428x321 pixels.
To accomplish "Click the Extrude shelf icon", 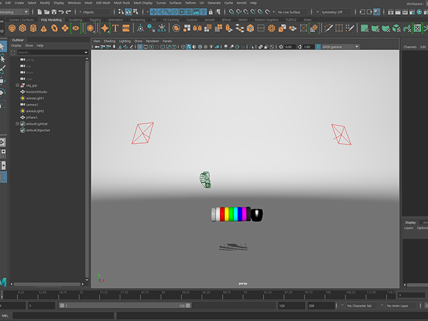I will pyautogui.click(x=229, y=28).
